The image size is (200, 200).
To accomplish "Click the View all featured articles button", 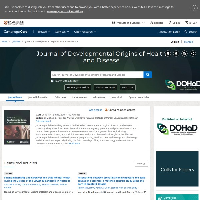I will click(141, 164).
